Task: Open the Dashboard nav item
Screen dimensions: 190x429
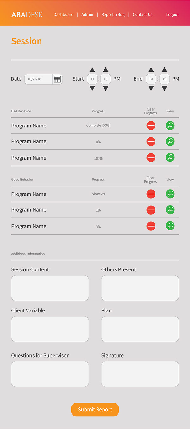Action: click(63, 15)
